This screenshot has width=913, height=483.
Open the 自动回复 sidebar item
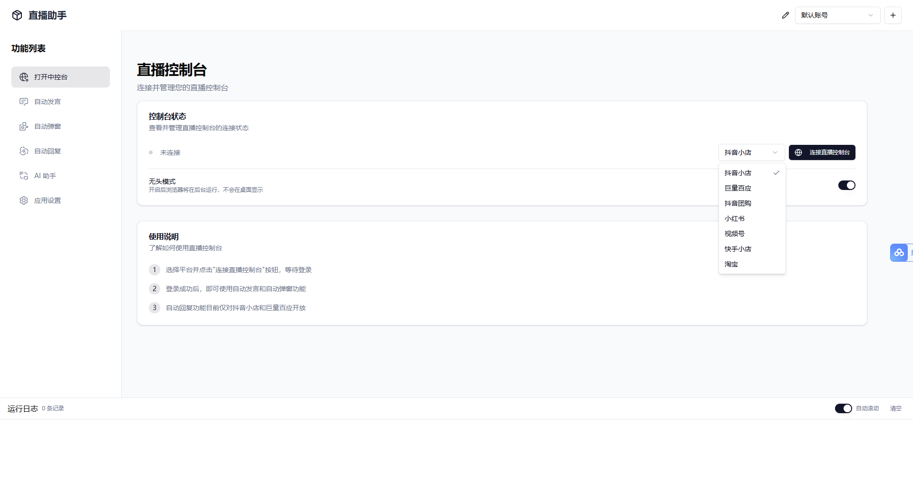pyautogui.click(x=48, y=151)
